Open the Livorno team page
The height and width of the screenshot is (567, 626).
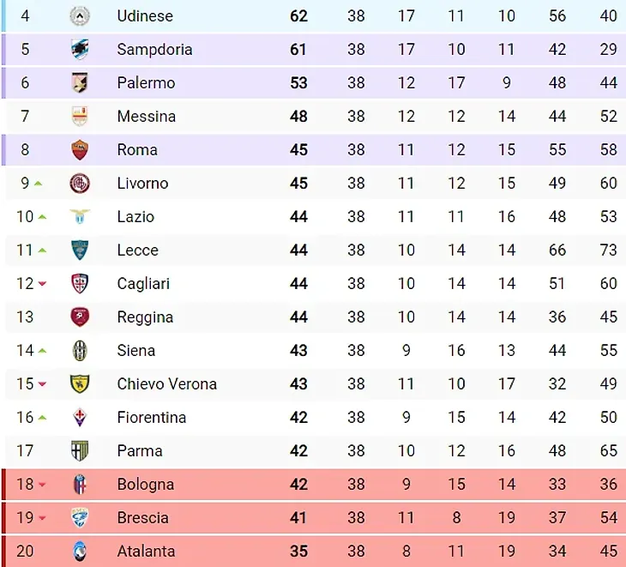[142, 183]
